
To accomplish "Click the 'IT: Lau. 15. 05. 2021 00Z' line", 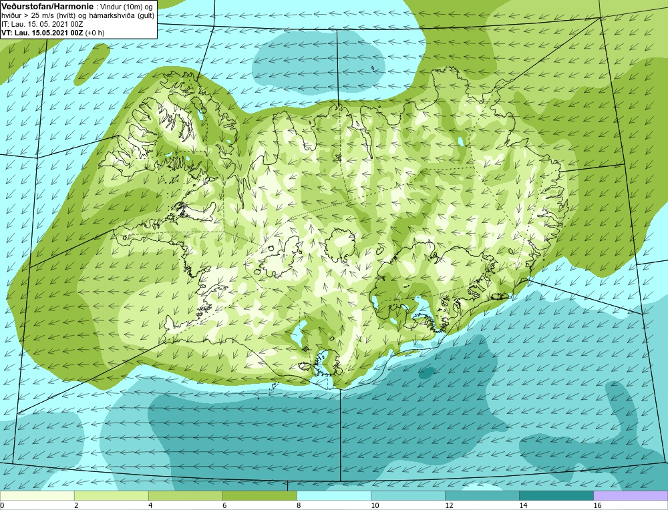I will click(x=42, y=24).
